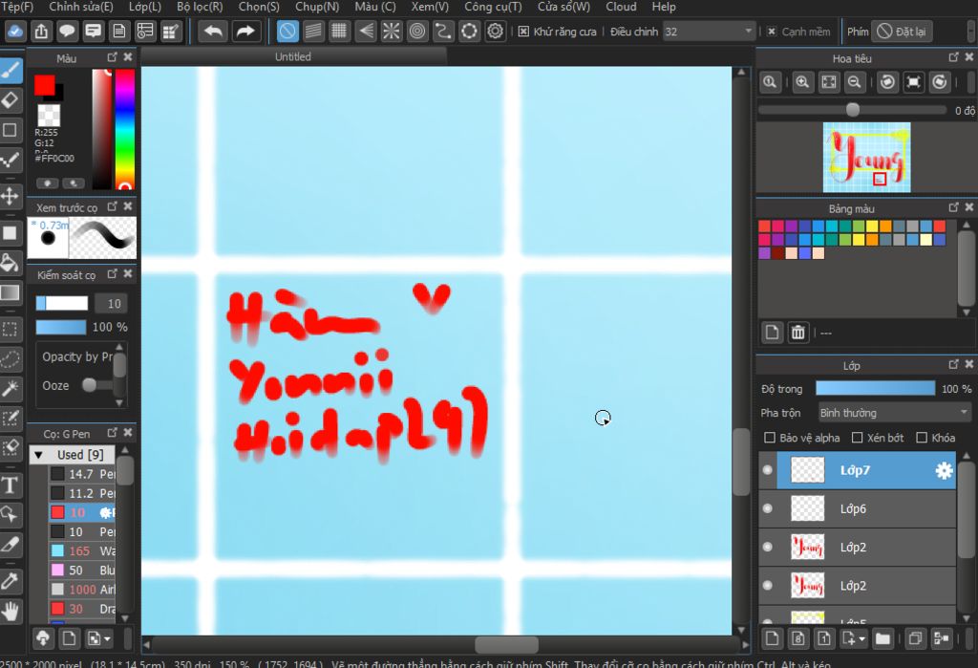The image size is (978, 668).
Task: Select the Gradient tool
Action: pos(11,292)
